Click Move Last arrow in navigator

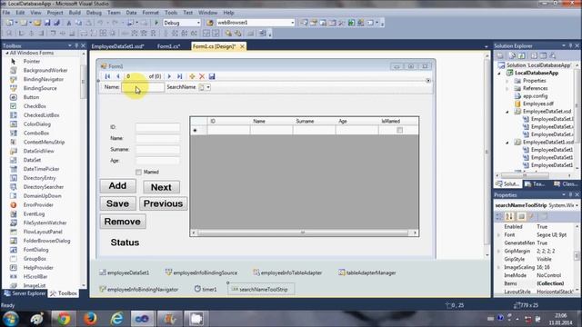coord(180,76)
